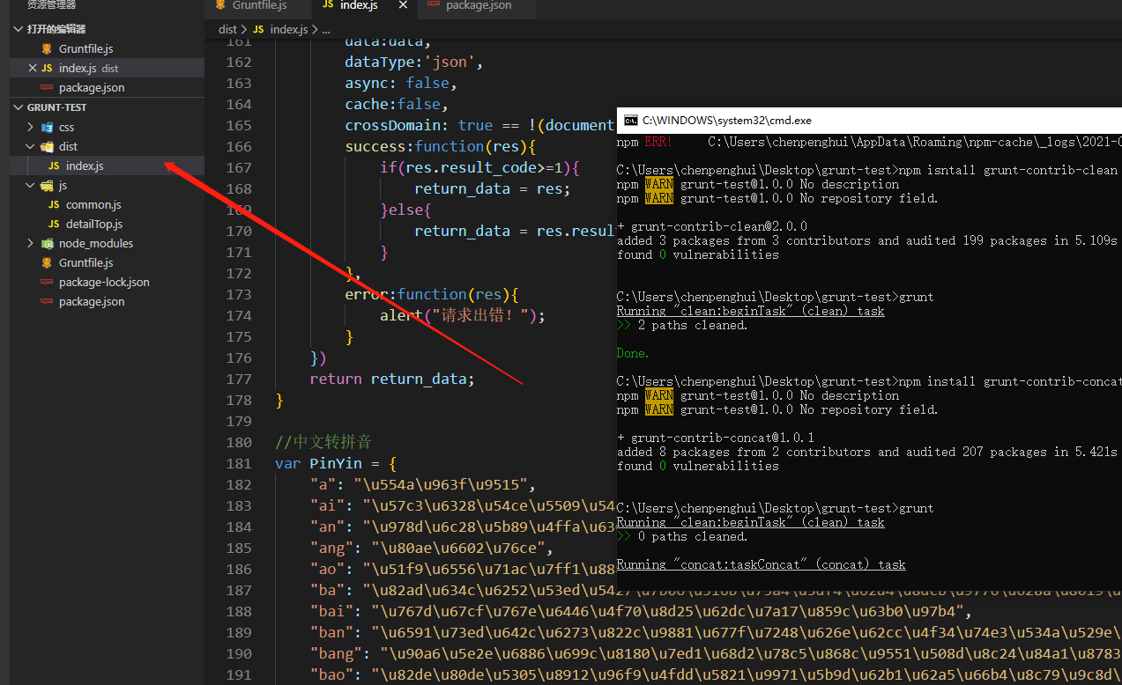
Task: Click the "+ grunt-contrib-concat@1.0.1" terminal line
Action: click(716, 438)
